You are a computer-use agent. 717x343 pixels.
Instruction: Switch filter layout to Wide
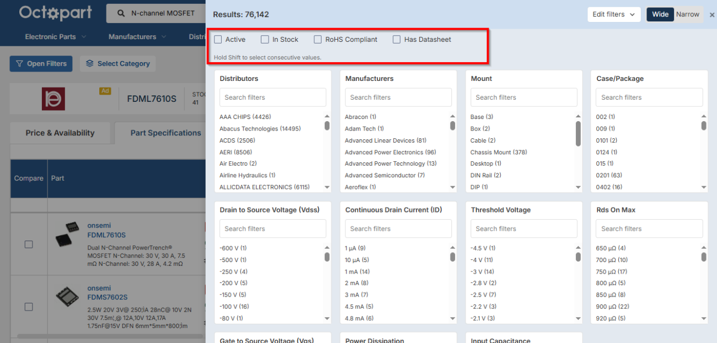[660, 14]
